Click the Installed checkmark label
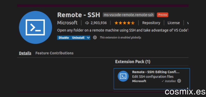This screenshot has width=206, height=97. [169, 81]
